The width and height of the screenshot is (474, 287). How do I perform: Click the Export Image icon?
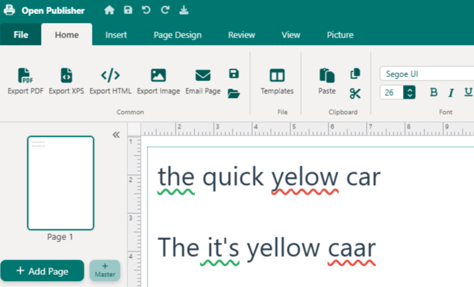[x=158, y=75]
